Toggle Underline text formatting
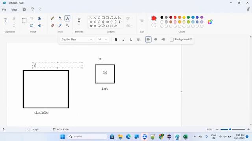The width and height of the screenshot is (252, 141). [x=131, y=40]
